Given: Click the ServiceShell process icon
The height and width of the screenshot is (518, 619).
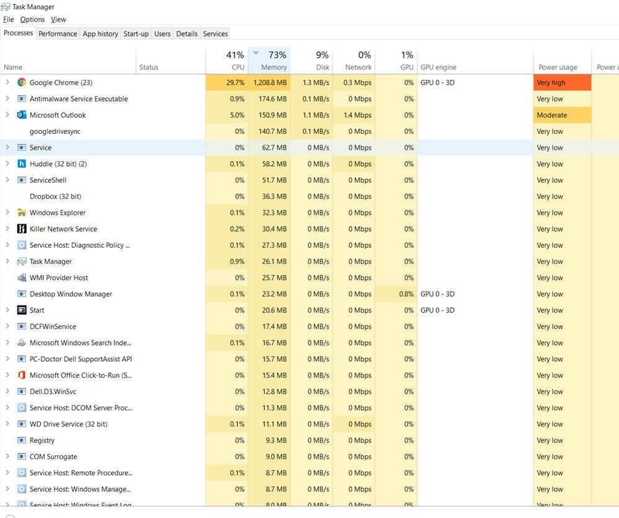Looking at the screenshot, I should [x=22, y=180].
